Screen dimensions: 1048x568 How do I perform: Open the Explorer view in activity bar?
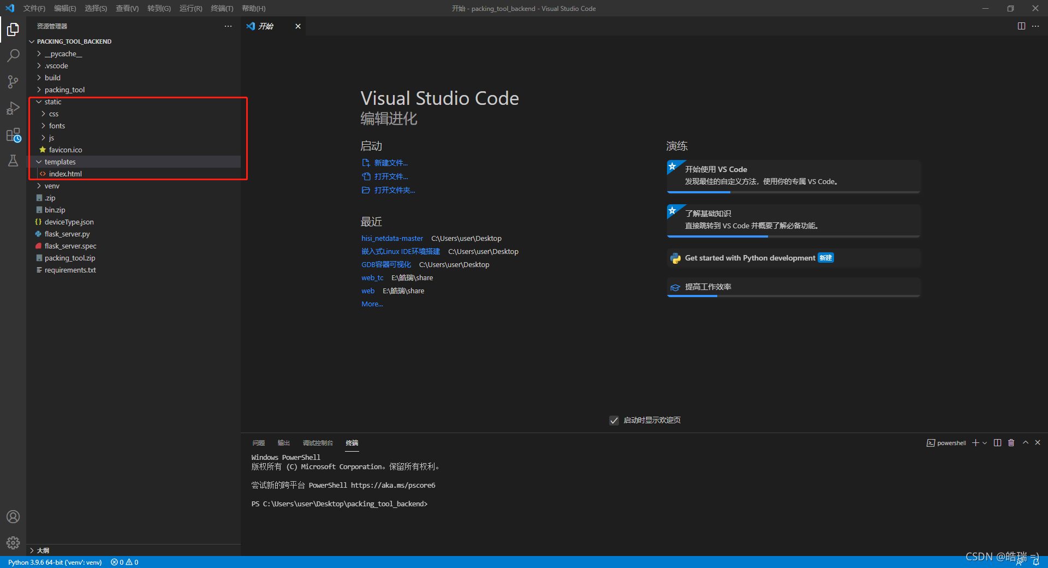click(x=13, y=29)
